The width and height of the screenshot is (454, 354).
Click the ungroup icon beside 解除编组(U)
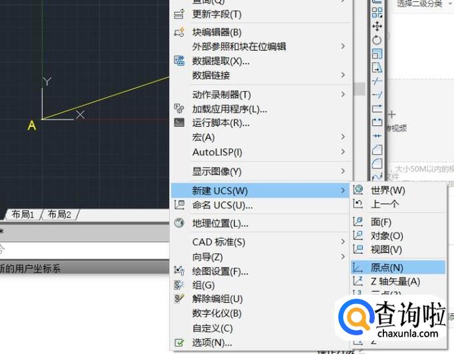tap(179, 299)
